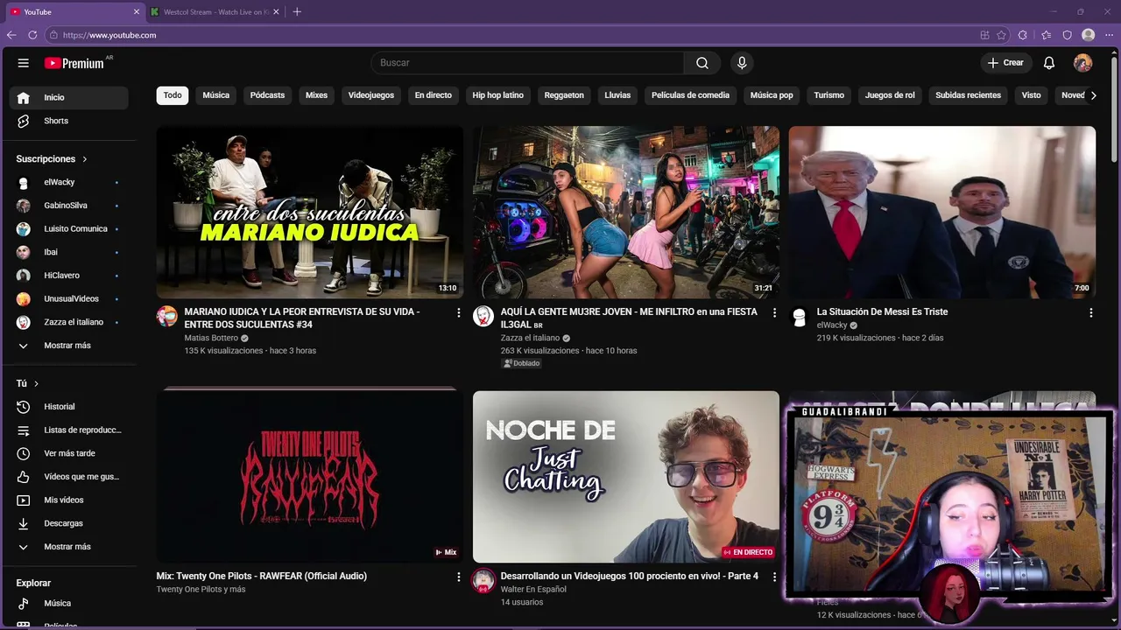Select the Videojuegos chip
Image resolution: width=1121 pixels, height=630 pixels.
tap(371, 95)
